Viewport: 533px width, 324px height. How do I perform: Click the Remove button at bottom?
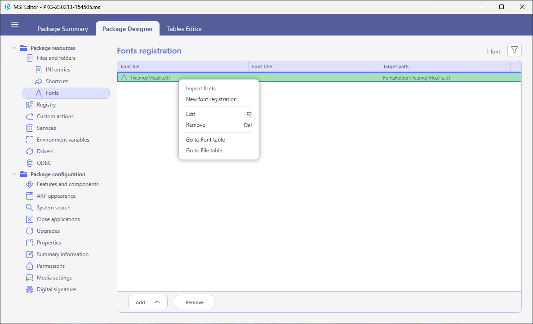(x=195, y=302)
